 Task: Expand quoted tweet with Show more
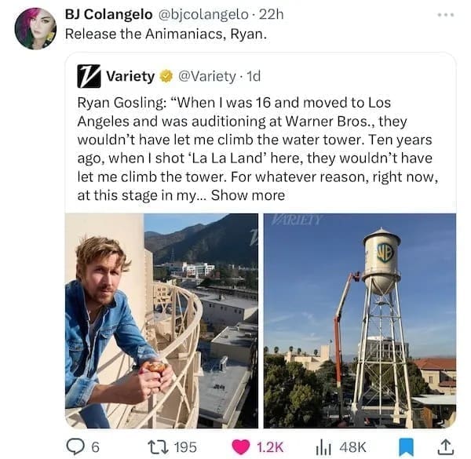(248, 195)
